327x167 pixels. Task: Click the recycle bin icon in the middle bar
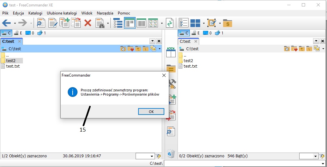click(x=171, y=154)
